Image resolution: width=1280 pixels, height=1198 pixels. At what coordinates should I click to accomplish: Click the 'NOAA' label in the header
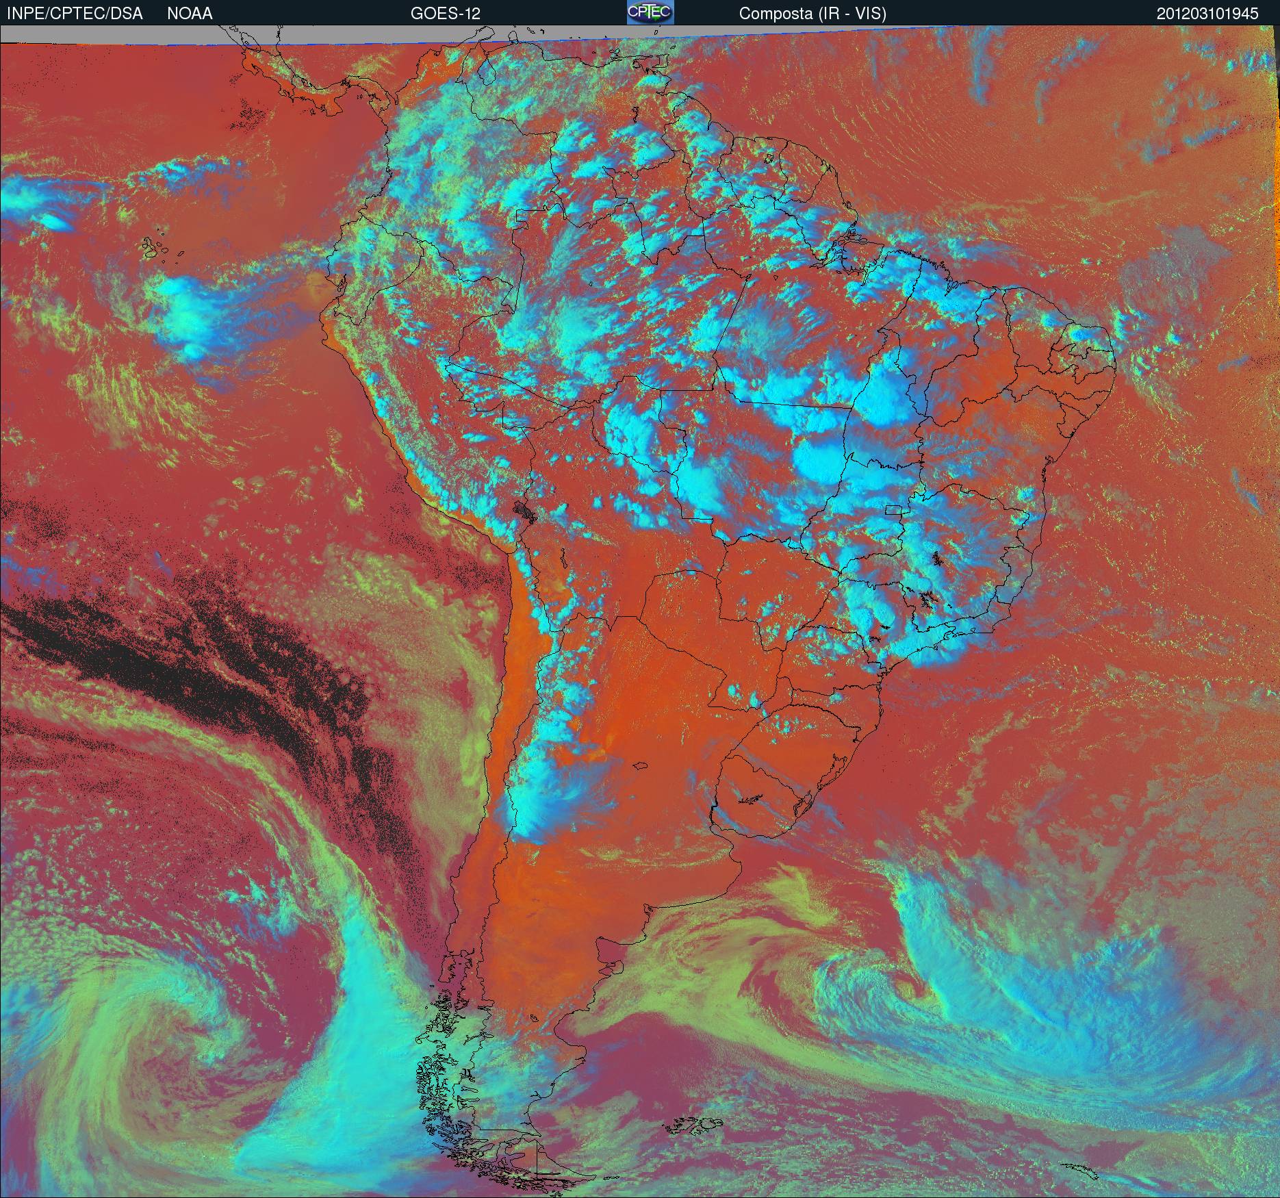(x=190, y=14)
